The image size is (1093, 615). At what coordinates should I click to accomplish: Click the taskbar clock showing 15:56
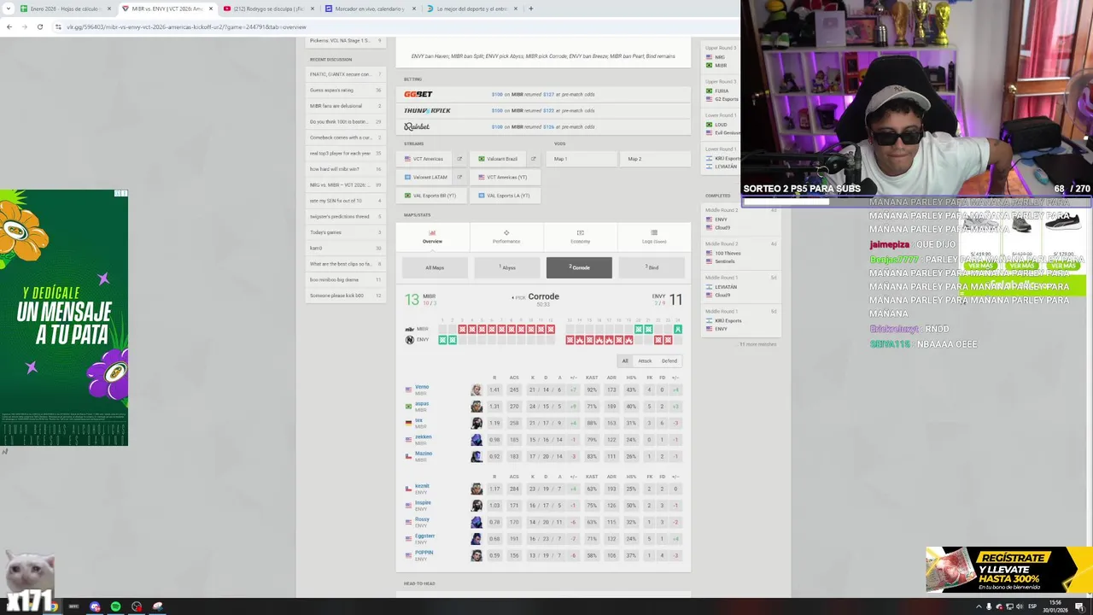tap(1055, 606)
